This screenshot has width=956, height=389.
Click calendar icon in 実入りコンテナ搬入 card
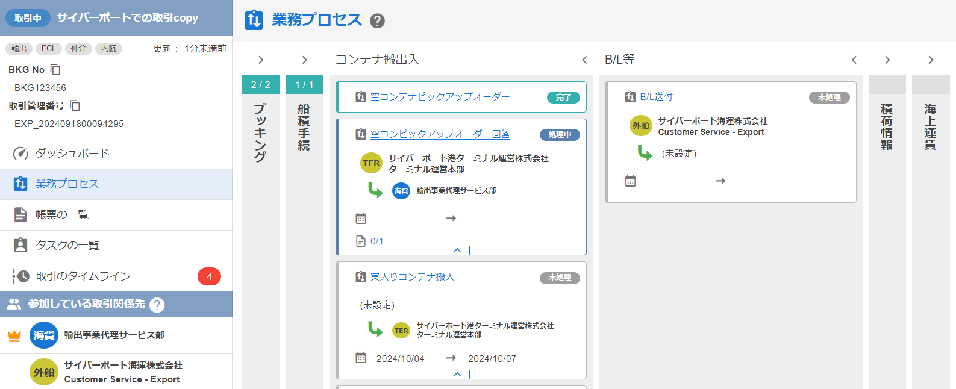(361, 358)
